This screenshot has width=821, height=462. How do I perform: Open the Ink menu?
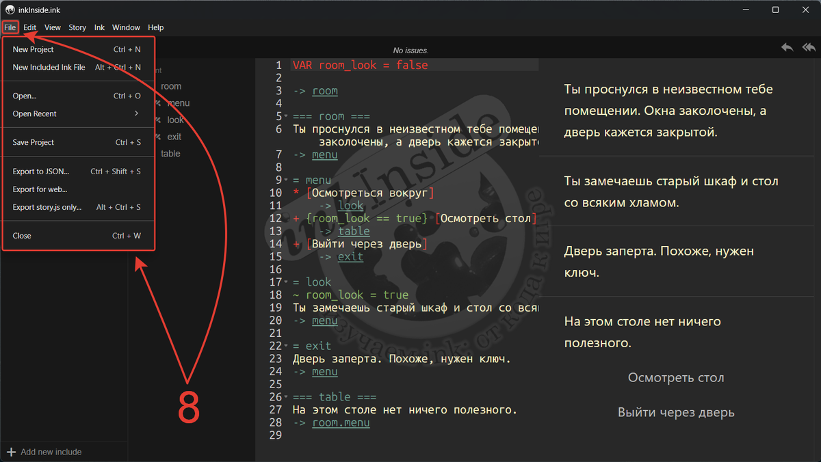[x=99, y=27]
